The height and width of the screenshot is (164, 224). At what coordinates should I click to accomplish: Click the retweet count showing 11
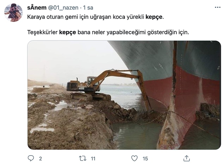93,159
